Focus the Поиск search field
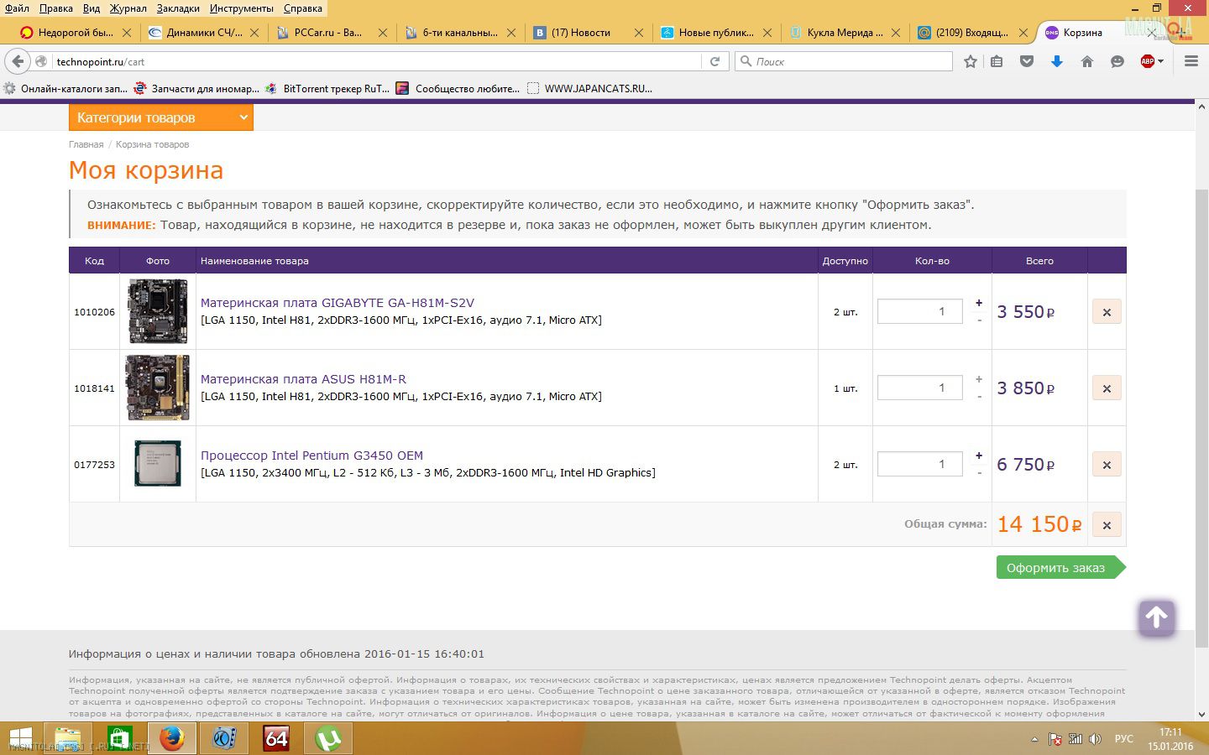Screen dimensions: 1209x755 [x=844, y=61]
